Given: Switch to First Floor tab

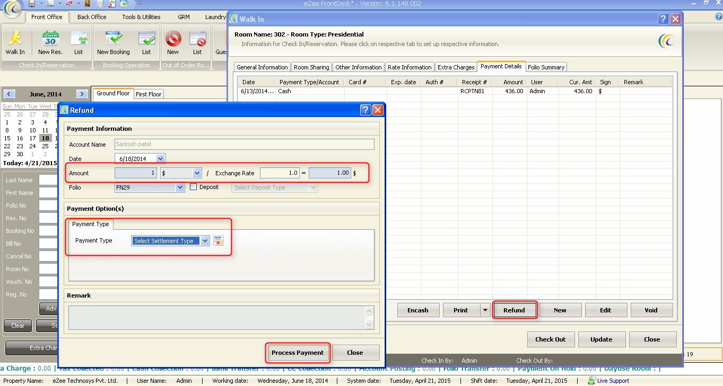Looking at the screenshot, I should tap(149, 94).
